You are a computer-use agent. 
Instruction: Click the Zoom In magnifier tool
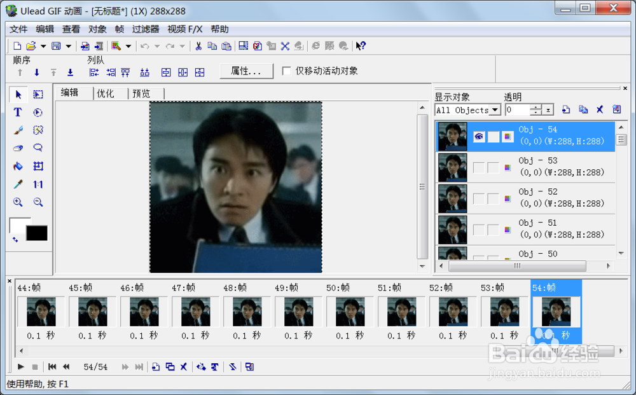pyautogui.click(x=18, y=202)
